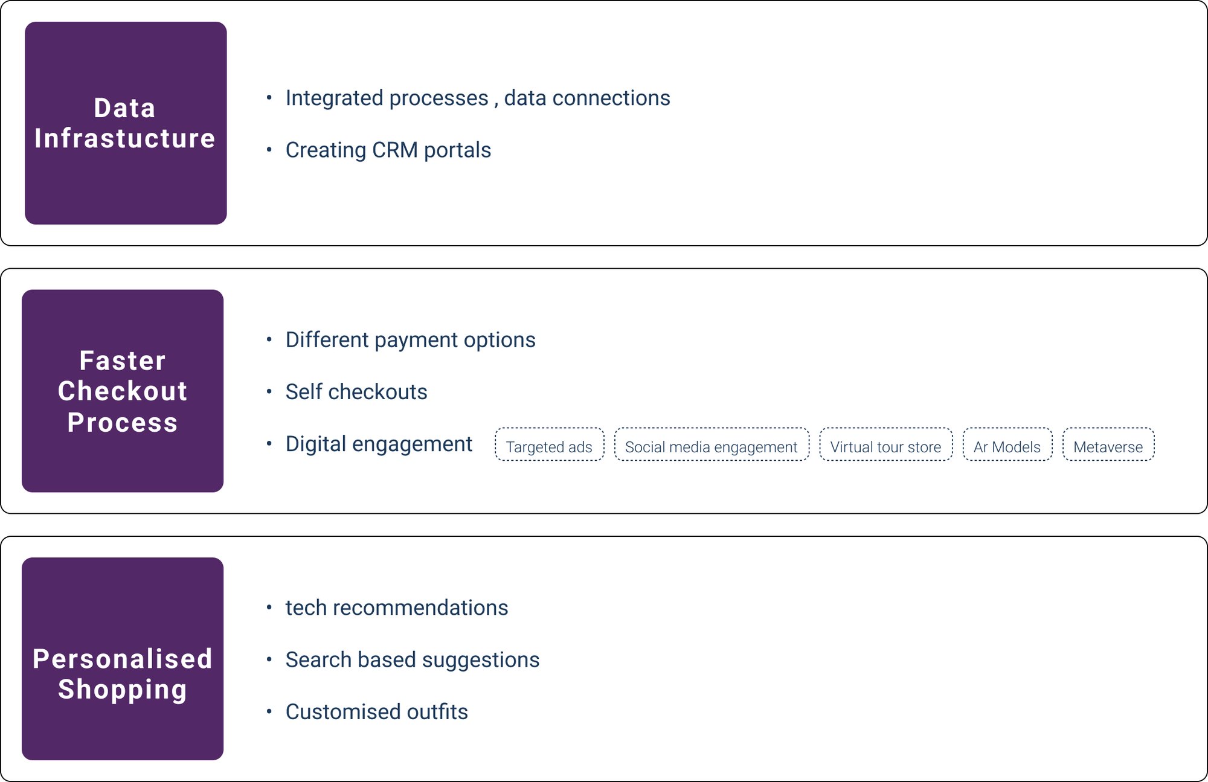
Task: Select the Targeted ads tag
Action: pos(549,444)
